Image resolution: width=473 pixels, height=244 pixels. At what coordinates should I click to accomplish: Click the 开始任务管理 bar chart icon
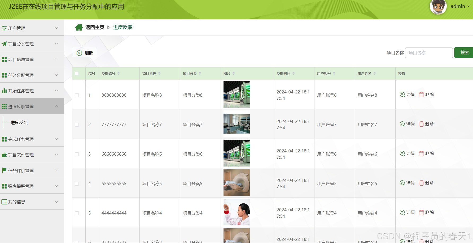coord(4,91)
